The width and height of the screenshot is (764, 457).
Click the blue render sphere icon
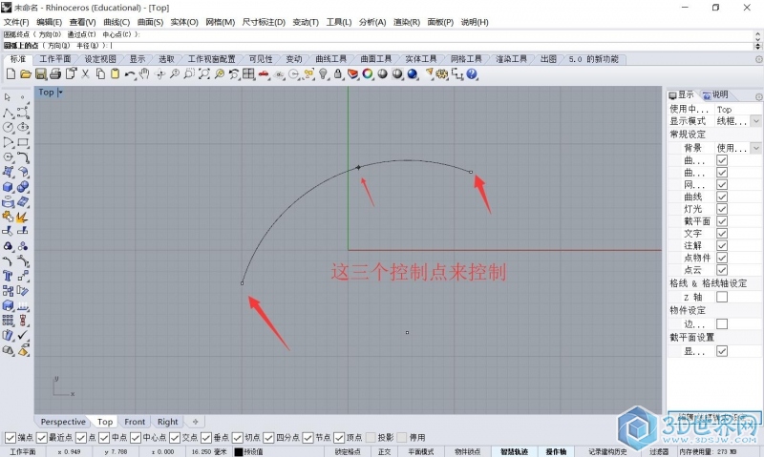tap(413, 74)
